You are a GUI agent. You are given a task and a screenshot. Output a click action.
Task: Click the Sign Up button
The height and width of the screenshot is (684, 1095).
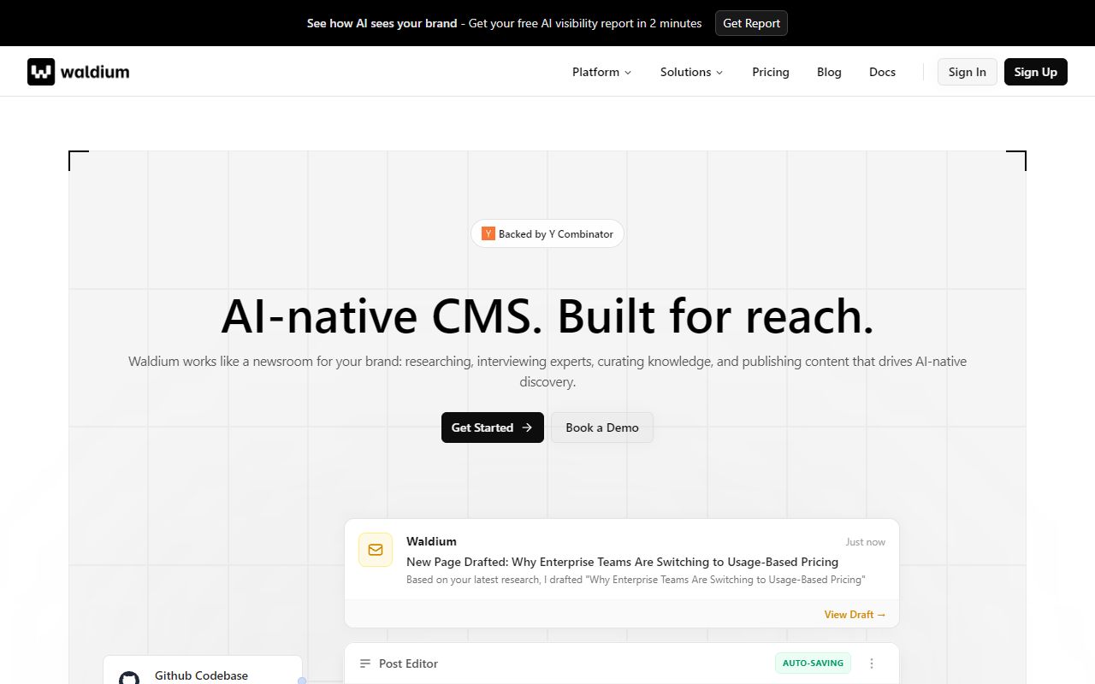coord(1035,72)
